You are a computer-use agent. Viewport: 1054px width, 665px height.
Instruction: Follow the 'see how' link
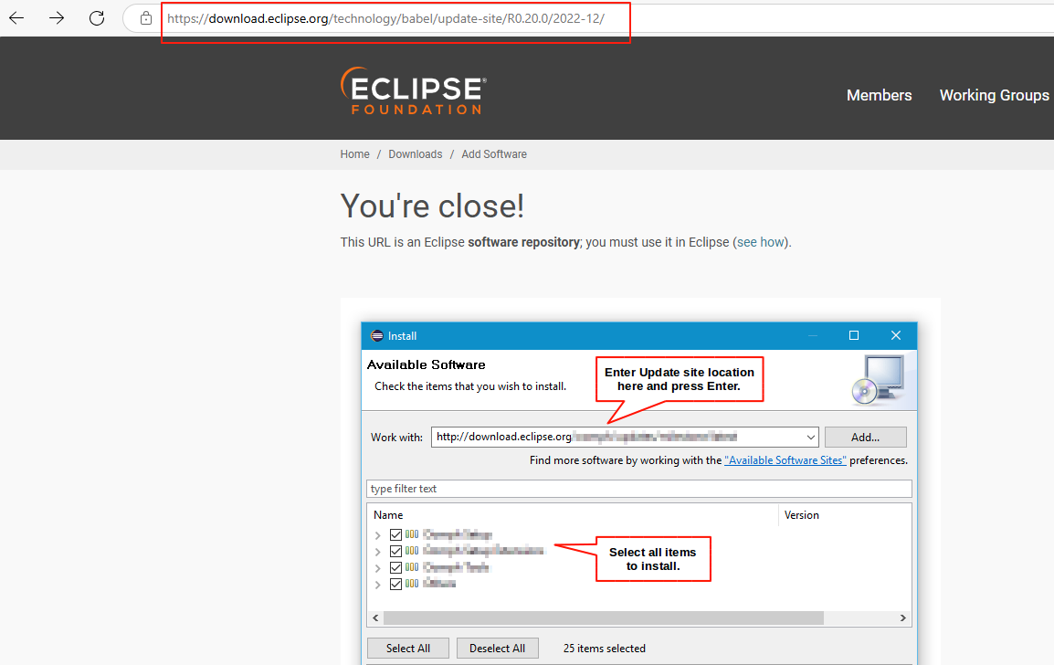(x=761, y=242)
